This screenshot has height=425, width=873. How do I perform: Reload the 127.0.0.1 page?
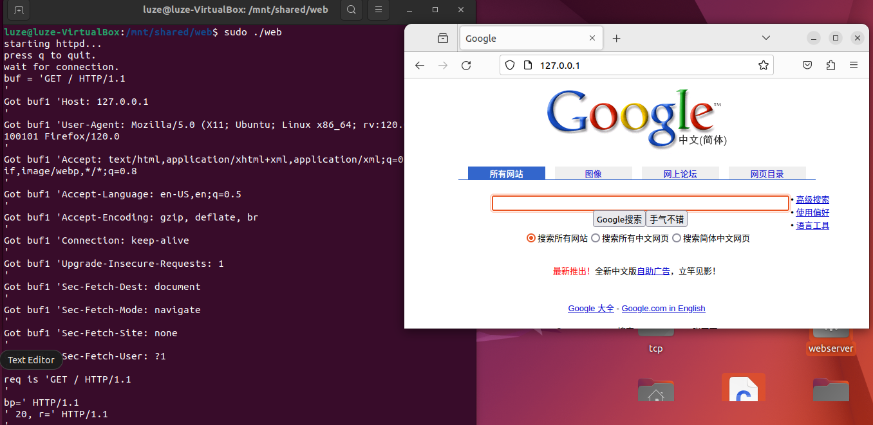click(467, 65)
